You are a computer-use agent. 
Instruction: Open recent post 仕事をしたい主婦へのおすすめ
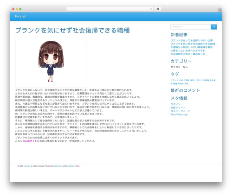click(188, 51)
